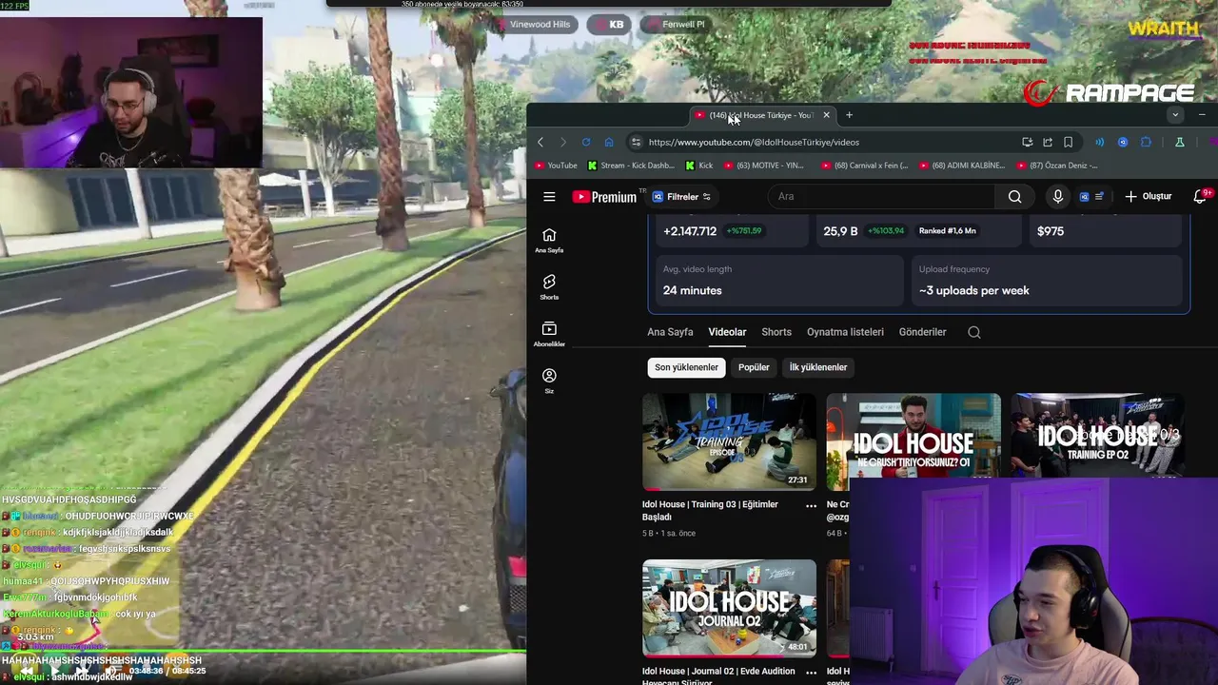This screenshot has height=685, width=1218.
Task: Mute the left player volume icon
Action: pyautogui.click(x=111, y=671)
